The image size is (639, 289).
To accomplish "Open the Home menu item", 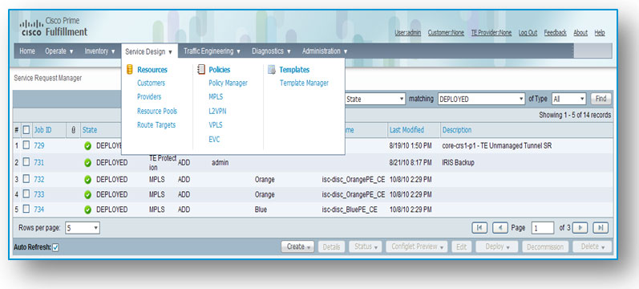I will coord(27,51).
